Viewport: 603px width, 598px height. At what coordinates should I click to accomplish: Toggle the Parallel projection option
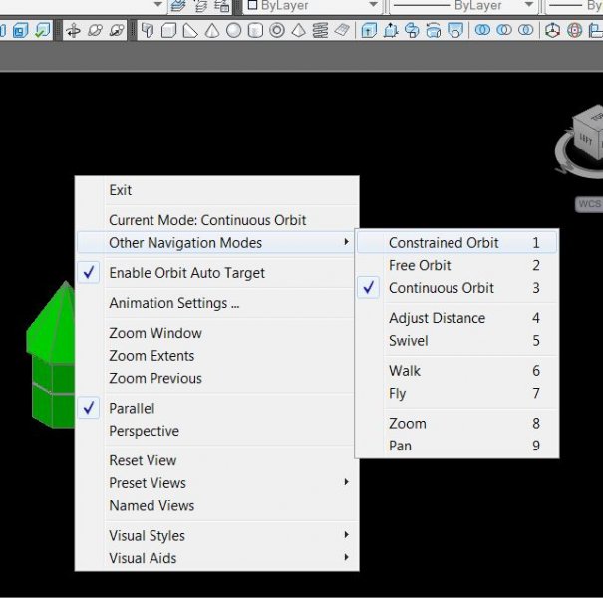click(x=217, y=408)
